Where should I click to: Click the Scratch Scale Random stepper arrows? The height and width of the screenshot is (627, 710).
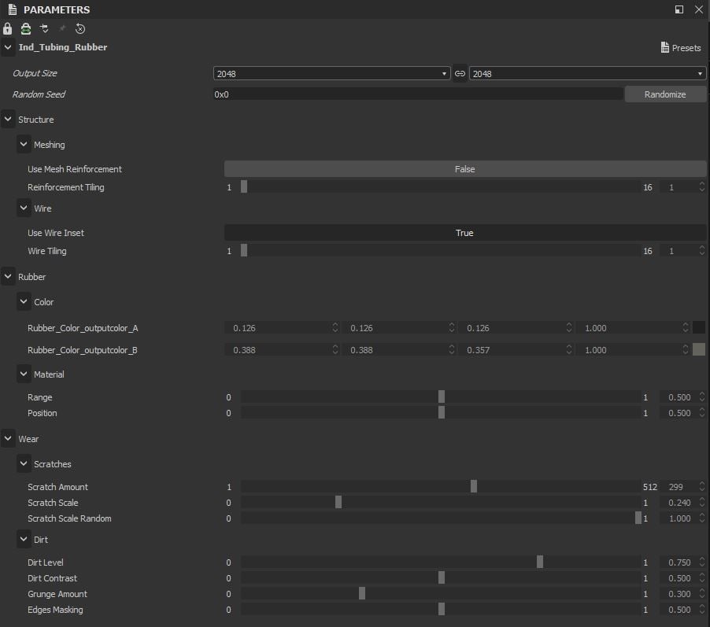[702, 518]
